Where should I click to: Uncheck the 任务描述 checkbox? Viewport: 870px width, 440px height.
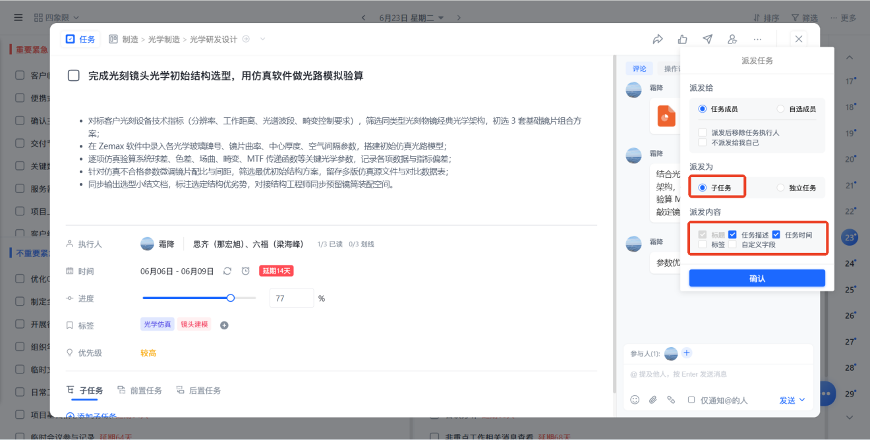(x=732, y=234)
